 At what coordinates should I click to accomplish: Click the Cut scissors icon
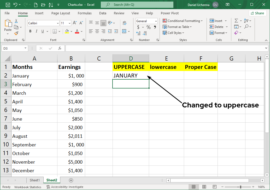(x=16, y=21)
